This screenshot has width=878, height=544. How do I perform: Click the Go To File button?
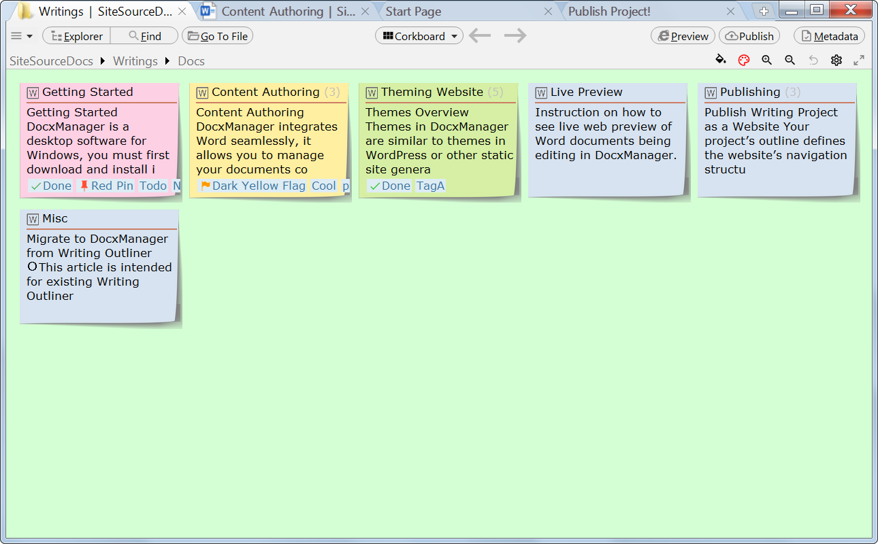click(x=217, y=36)
